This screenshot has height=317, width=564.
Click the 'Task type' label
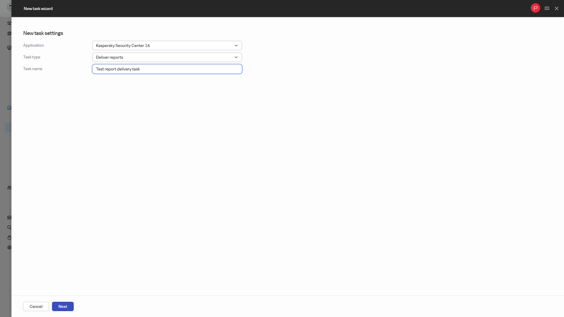coord(32,57)
